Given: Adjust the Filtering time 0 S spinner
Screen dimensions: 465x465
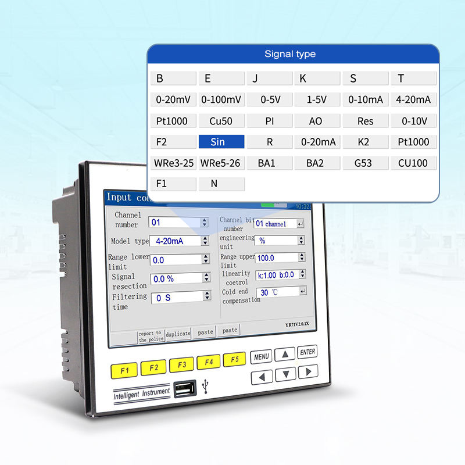Looking at the screenshot, I should tap(208, 295).
